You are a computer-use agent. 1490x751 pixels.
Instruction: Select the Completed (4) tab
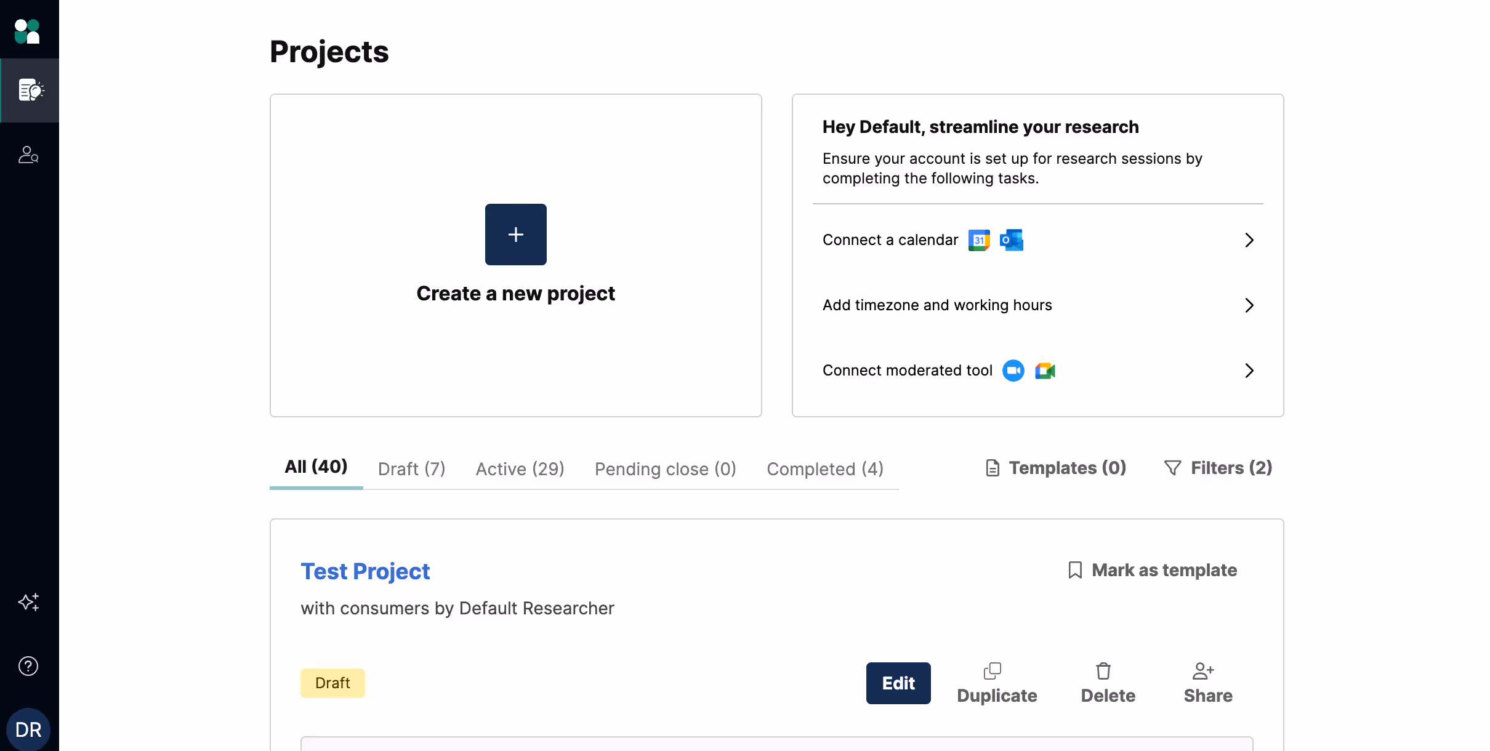pos(824,469)
